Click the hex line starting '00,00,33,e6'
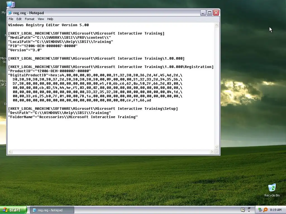 tap(97, 96)
